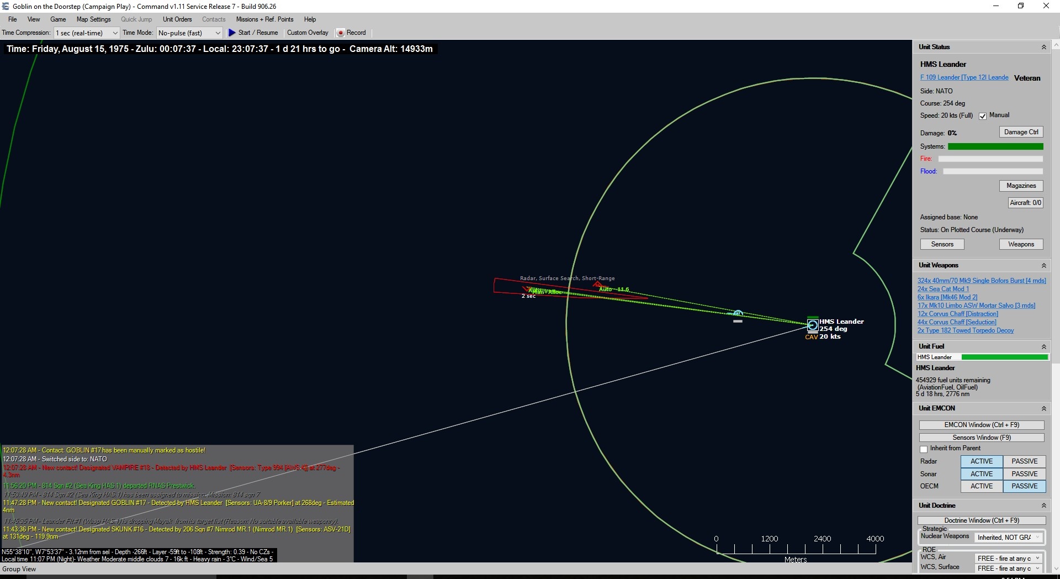The image size is (1060, 579).
Task: Enable the Inherit from Parent checkbox
Action: pyautogui.click(x=924, y=449)
